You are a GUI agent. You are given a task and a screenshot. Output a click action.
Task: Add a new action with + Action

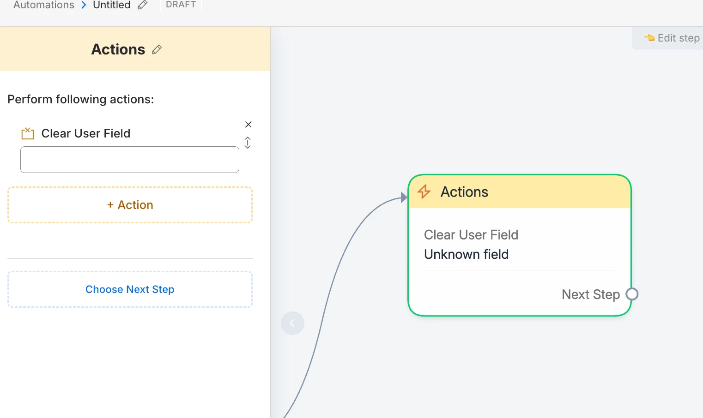point(130,205)
